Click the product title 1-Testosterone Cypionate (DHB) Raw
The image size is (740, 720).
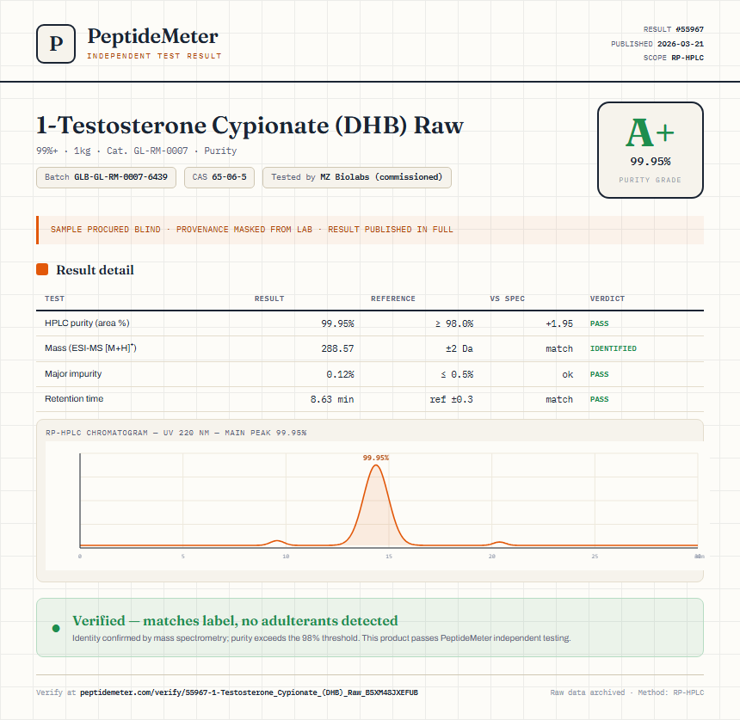point(250,126)
